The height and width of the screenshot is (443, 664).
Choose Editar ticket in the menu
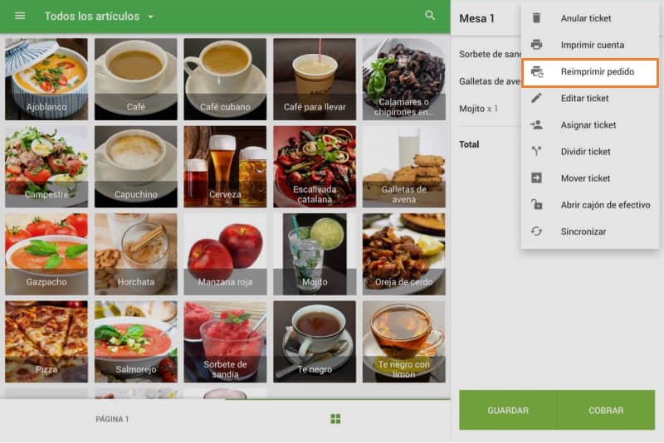[590, 98]
